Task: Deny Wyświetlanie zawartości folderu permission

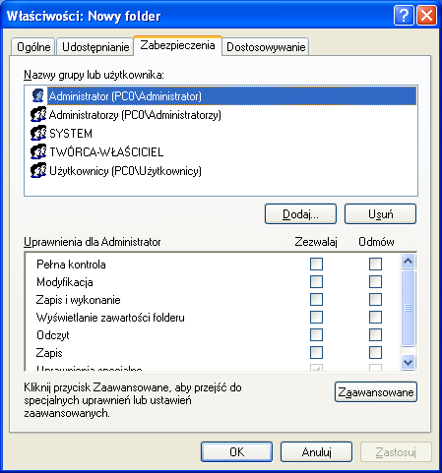Action: click(x=375, y=317)
